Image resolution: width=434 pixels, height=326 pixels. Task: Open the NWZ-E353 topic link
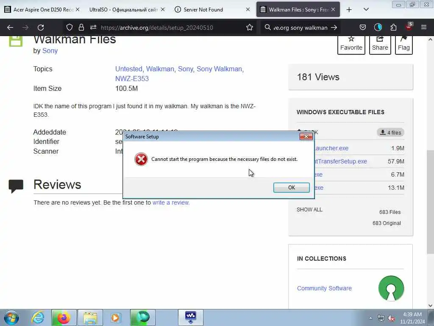pyautogui.click(x=132, y=79)
